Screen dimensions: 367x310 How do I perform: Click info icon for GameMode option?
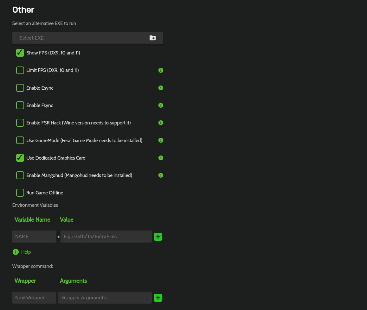click(161, 140)
